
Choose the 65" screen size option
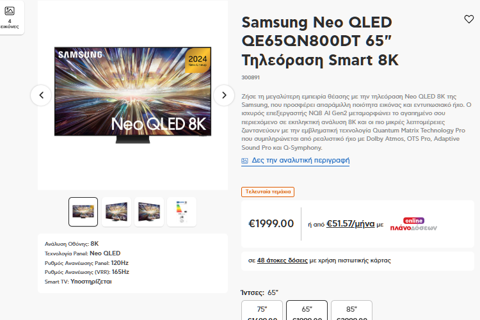(307, 311)
